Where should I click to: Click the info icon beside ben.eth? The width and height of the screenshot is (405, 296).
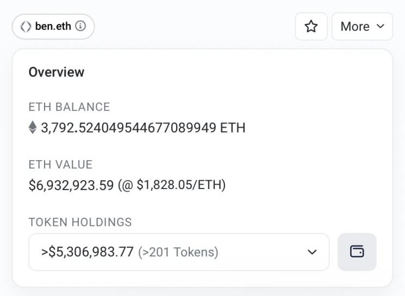click(80, 26)
